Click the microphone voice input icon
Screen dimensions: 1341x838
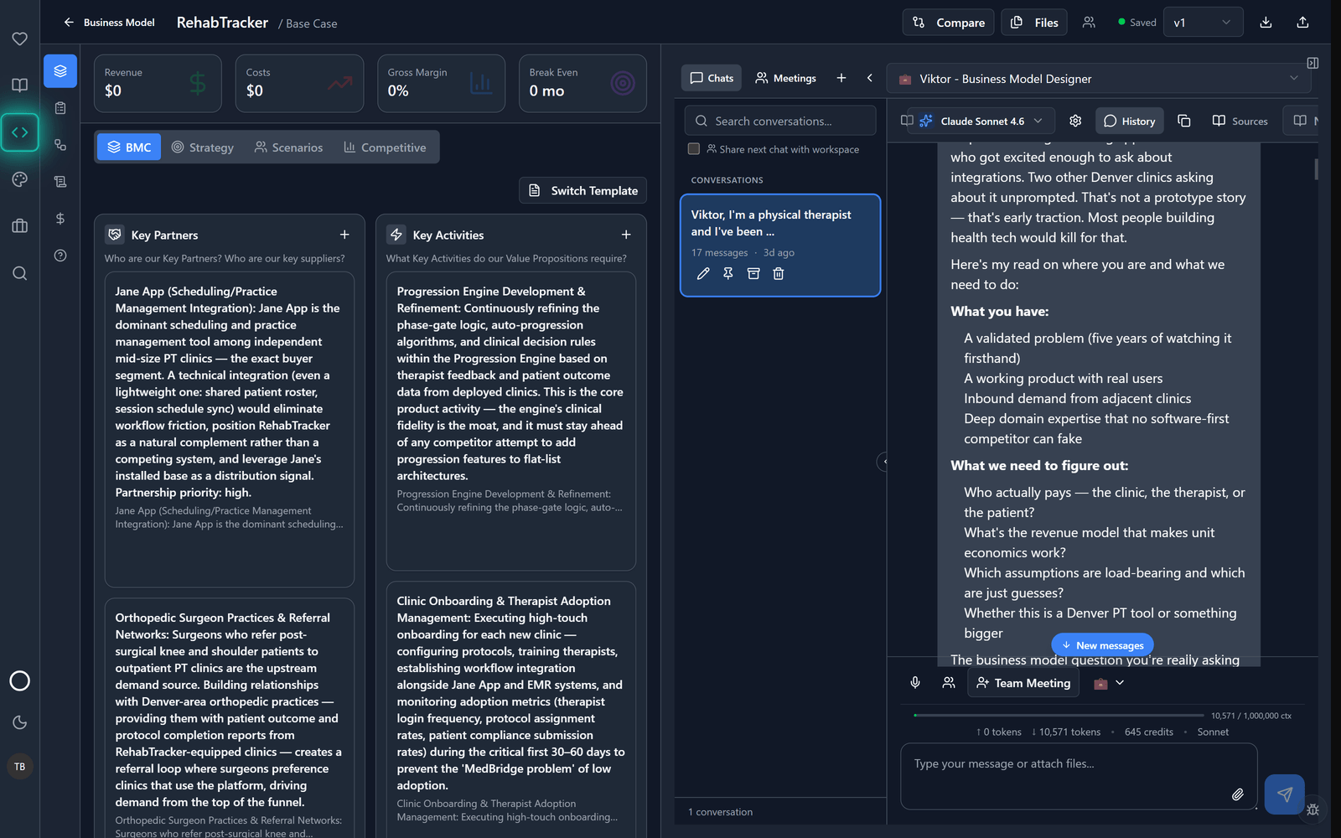tap(915, 683)
